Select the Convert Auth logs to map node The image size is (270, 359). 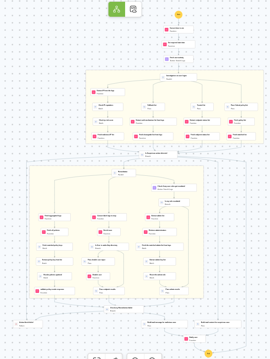109,217
